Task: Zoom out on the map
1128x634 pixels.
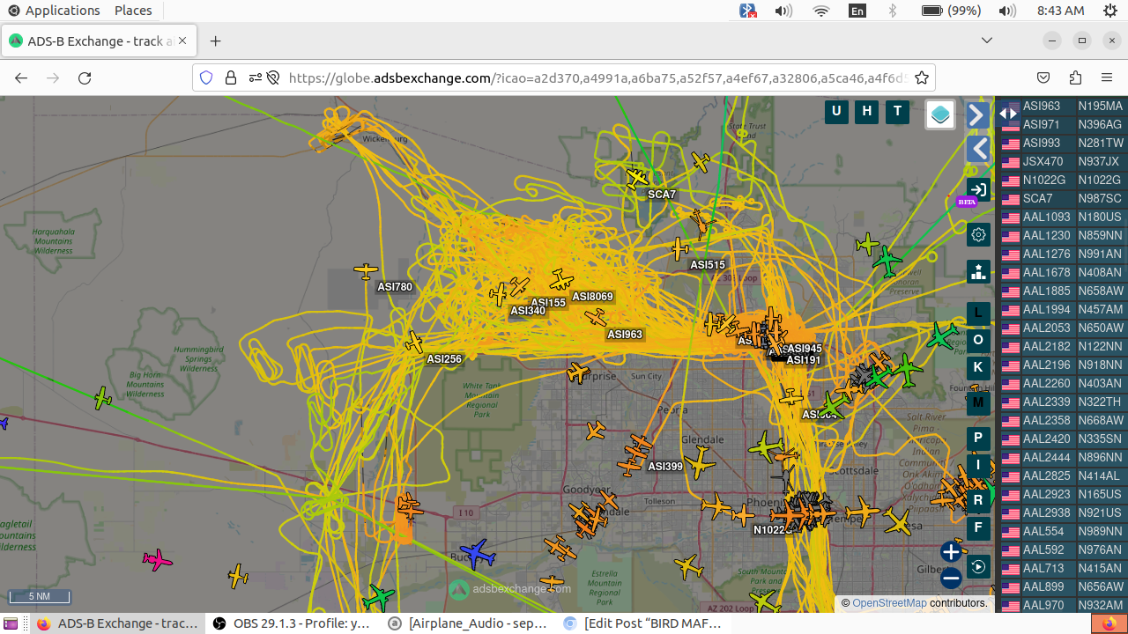Action: 951,579
